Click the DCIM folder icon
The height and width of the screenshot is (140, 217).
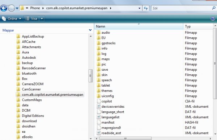pos(18,110)
